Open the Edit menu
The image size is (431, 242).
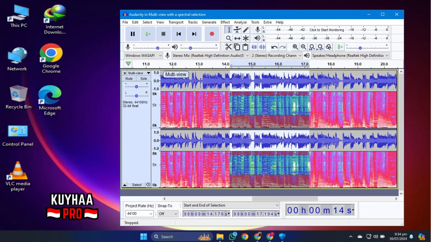point(135,22)
